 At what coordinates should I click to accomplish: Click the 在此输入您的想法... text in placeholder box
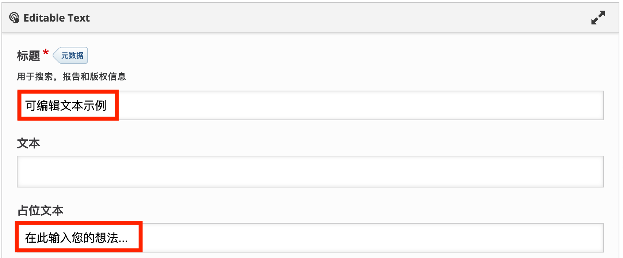pos(76,238)
